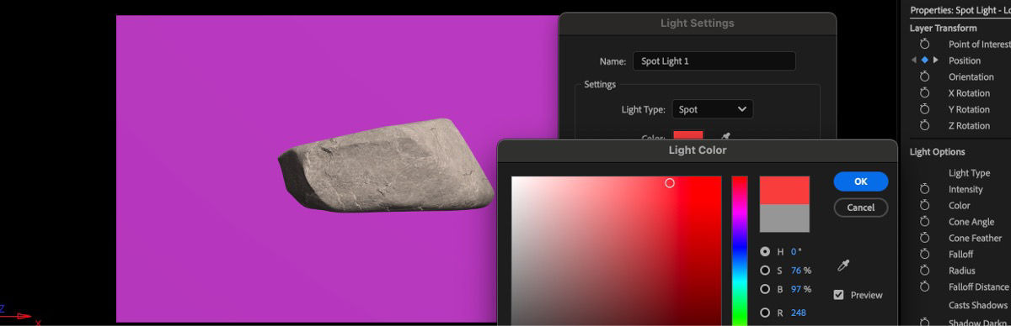Click Cancel in the Light Color dialog
The image size is (1011, 326).
coord(860,207)
